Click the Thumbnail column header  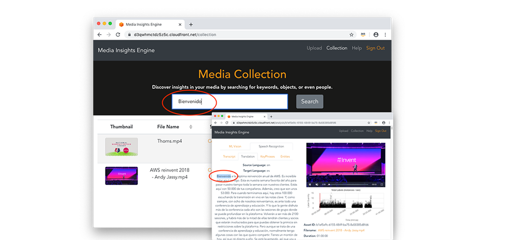coord(121,126)
